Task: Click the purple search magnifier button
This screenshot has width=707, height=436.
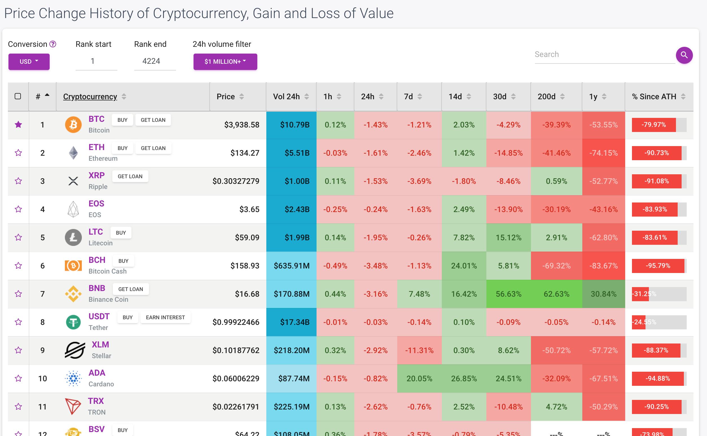Action: [684, 55]
